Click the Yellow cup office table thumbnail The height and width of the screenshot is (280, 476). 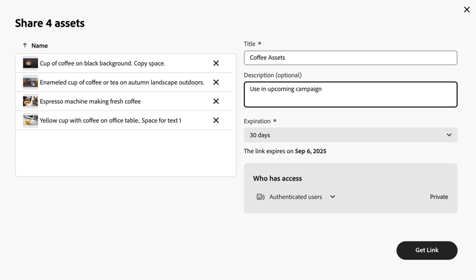30,120
